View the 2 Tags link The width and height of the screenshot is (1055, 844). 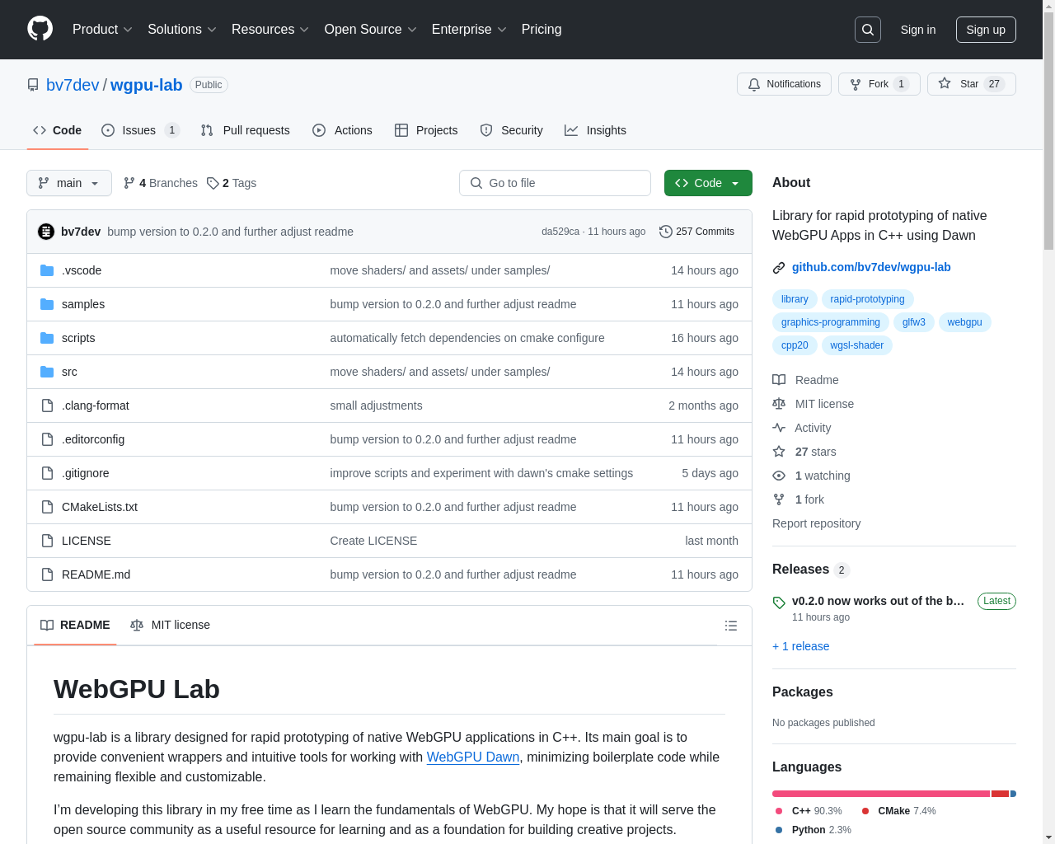pyautogui.click(x=232, y=183)
